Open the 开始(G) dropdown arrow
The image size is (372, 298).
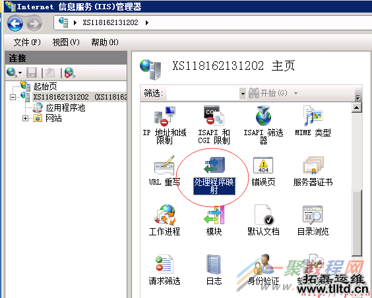tap(295, 93)
